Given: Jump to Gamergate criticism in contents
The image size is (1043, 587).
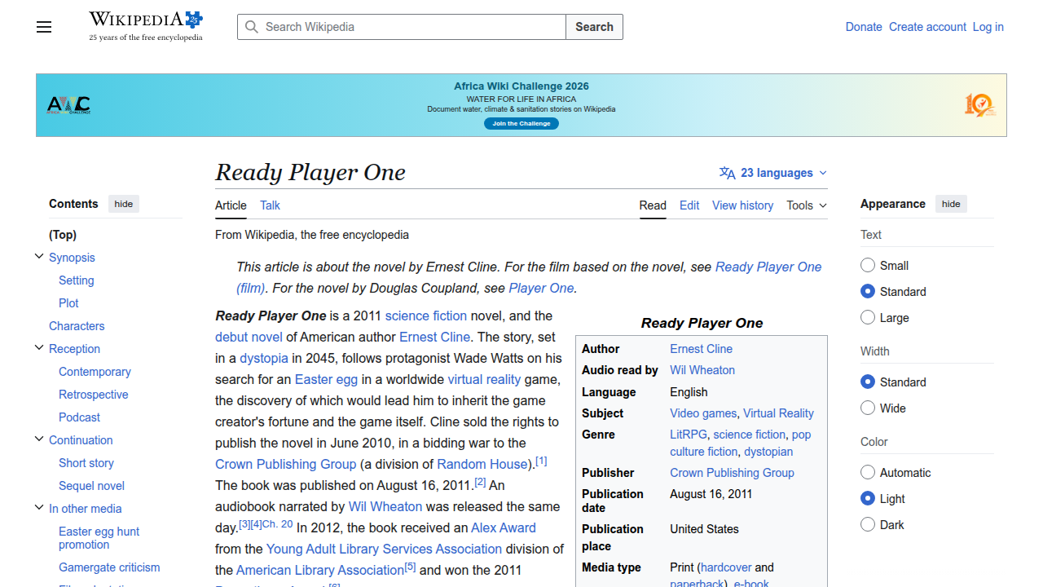Looking at the screenshot, I should pyautogui.click(x=109, y=567).
